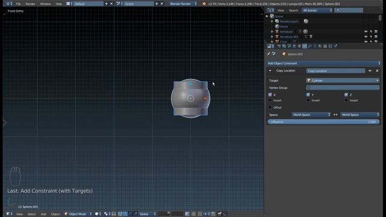Toggle Copy Location constraint visibility eye
Image resolution: width=386 pixels, height=217 pixels.
(x=370, y=71)
